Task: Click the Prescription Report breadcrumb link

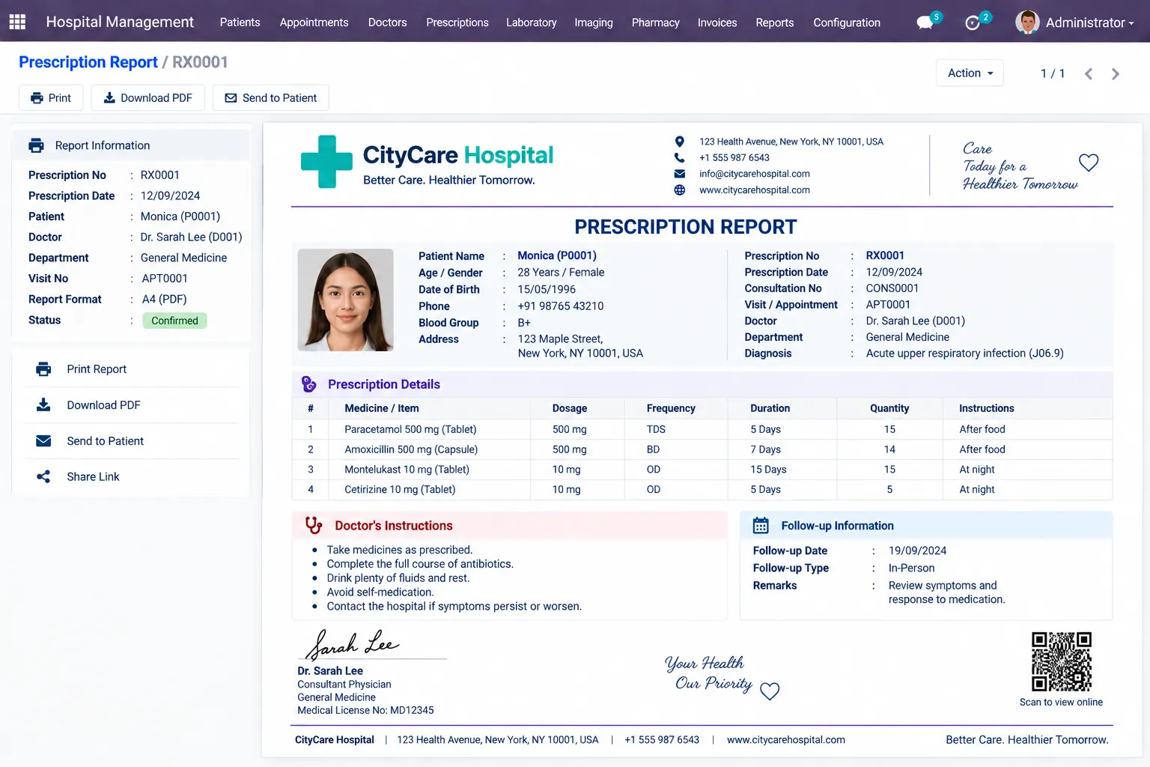Action: pos(88,62)
